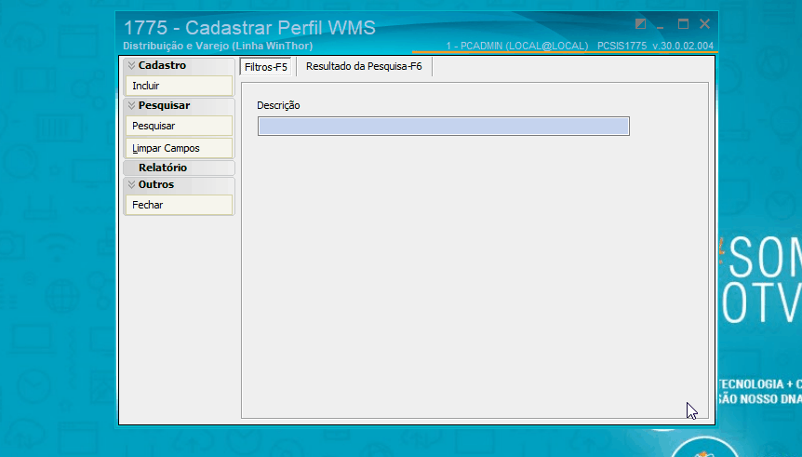Close the window with the X icon
Screen dimensions: 802x457
(x=705, y=23)
